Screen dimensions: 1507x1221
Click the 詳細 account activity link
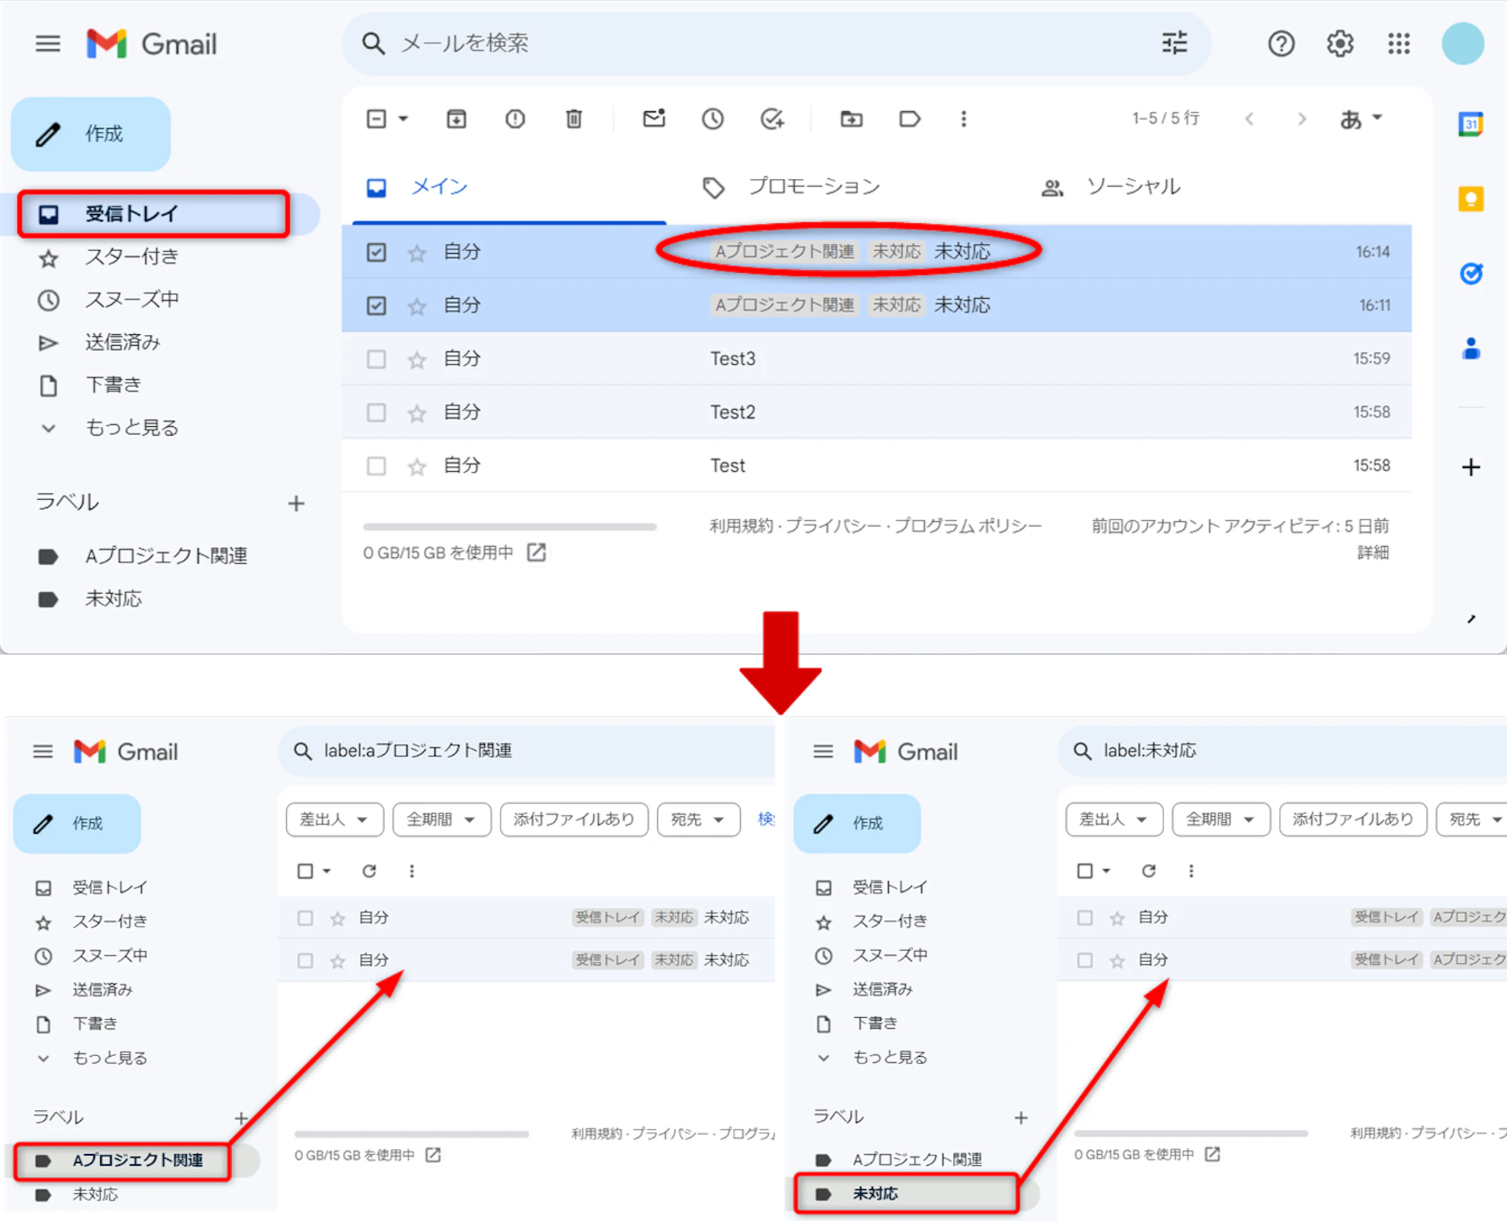(x=1372, y=552)
